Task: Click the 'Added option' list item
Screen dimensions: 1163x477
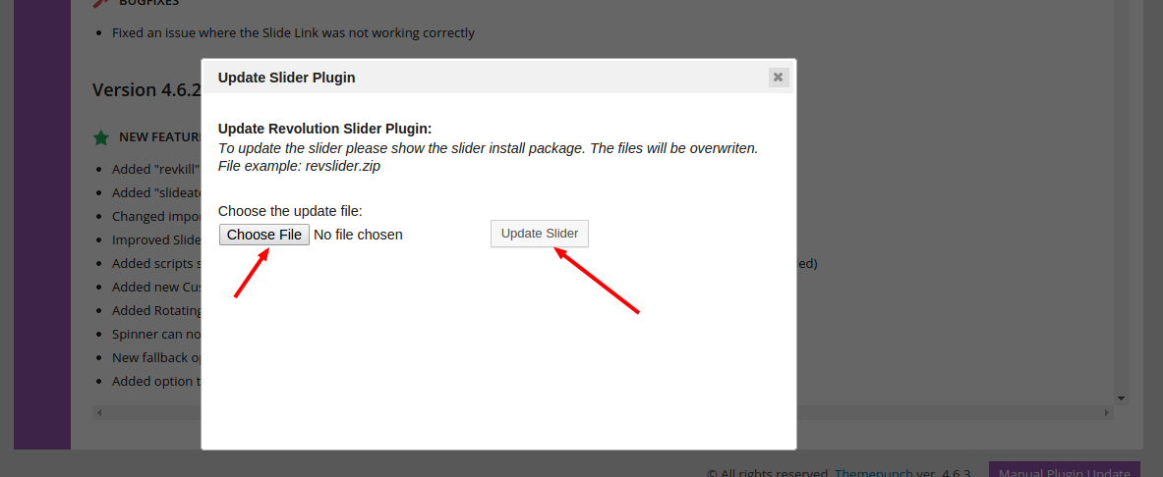Action: click(156, 382)
